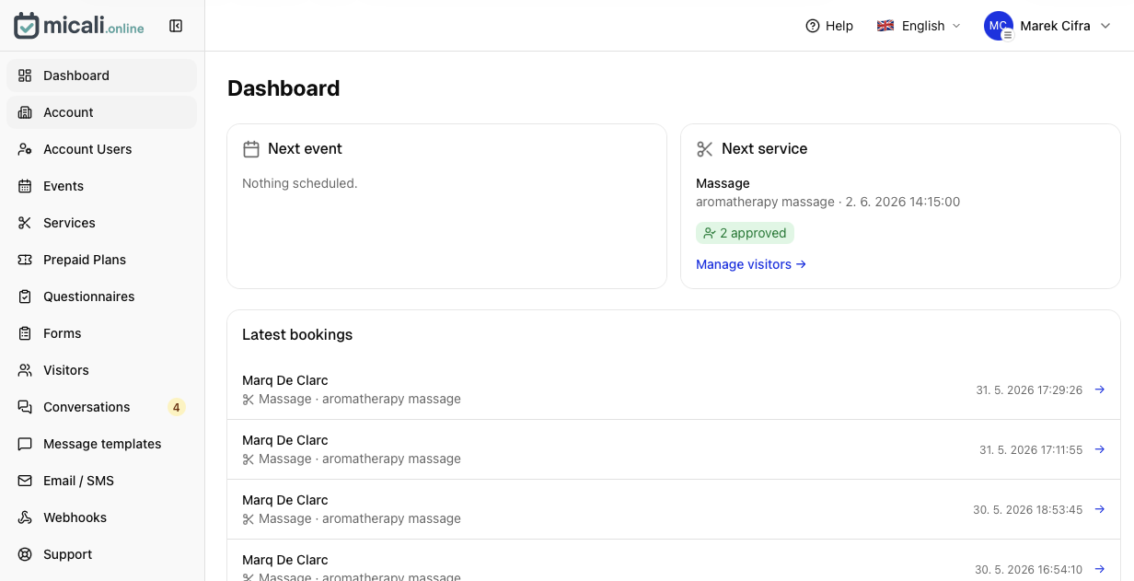The width and height of the screenshot is (1134, 581).
Task: Open booking dated 31. 5. 2026 17:11:55 arrow
Action: pyautogui.click(x=1100, y=449)
